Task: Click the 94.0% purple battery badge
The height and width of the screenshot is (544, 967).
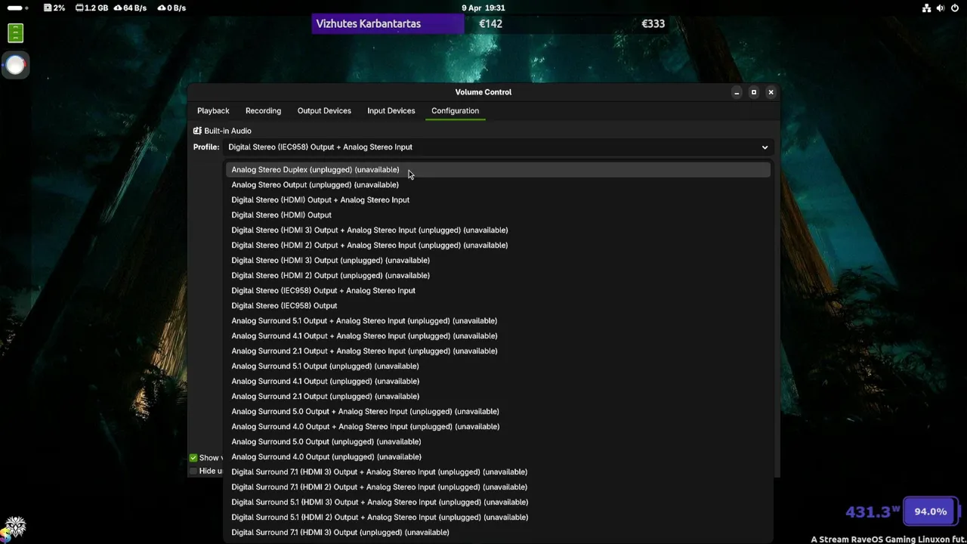Action: [931, 512]
